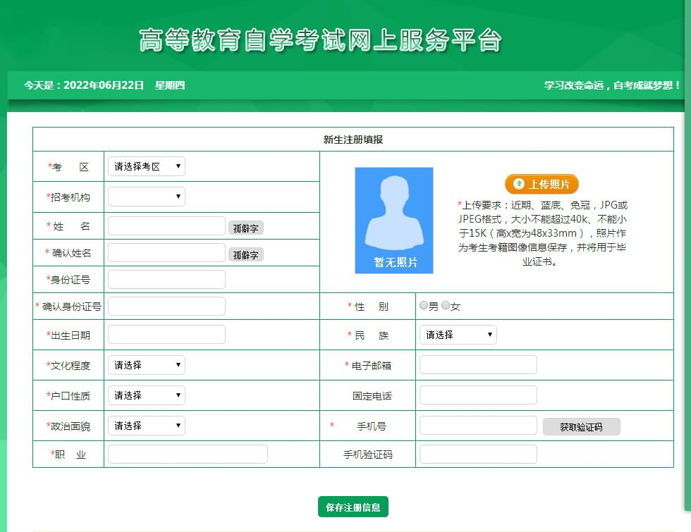
Task: Open the 民族 selection dropdown
Action: point(458,335)
